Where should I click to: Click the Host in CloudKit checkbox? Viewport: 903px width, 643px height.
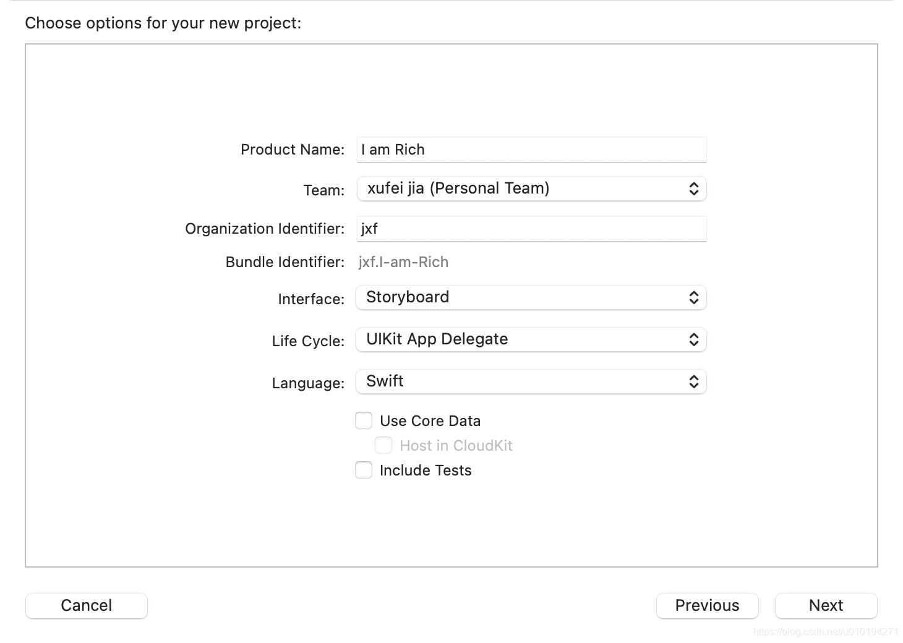[x=383, y=446]
